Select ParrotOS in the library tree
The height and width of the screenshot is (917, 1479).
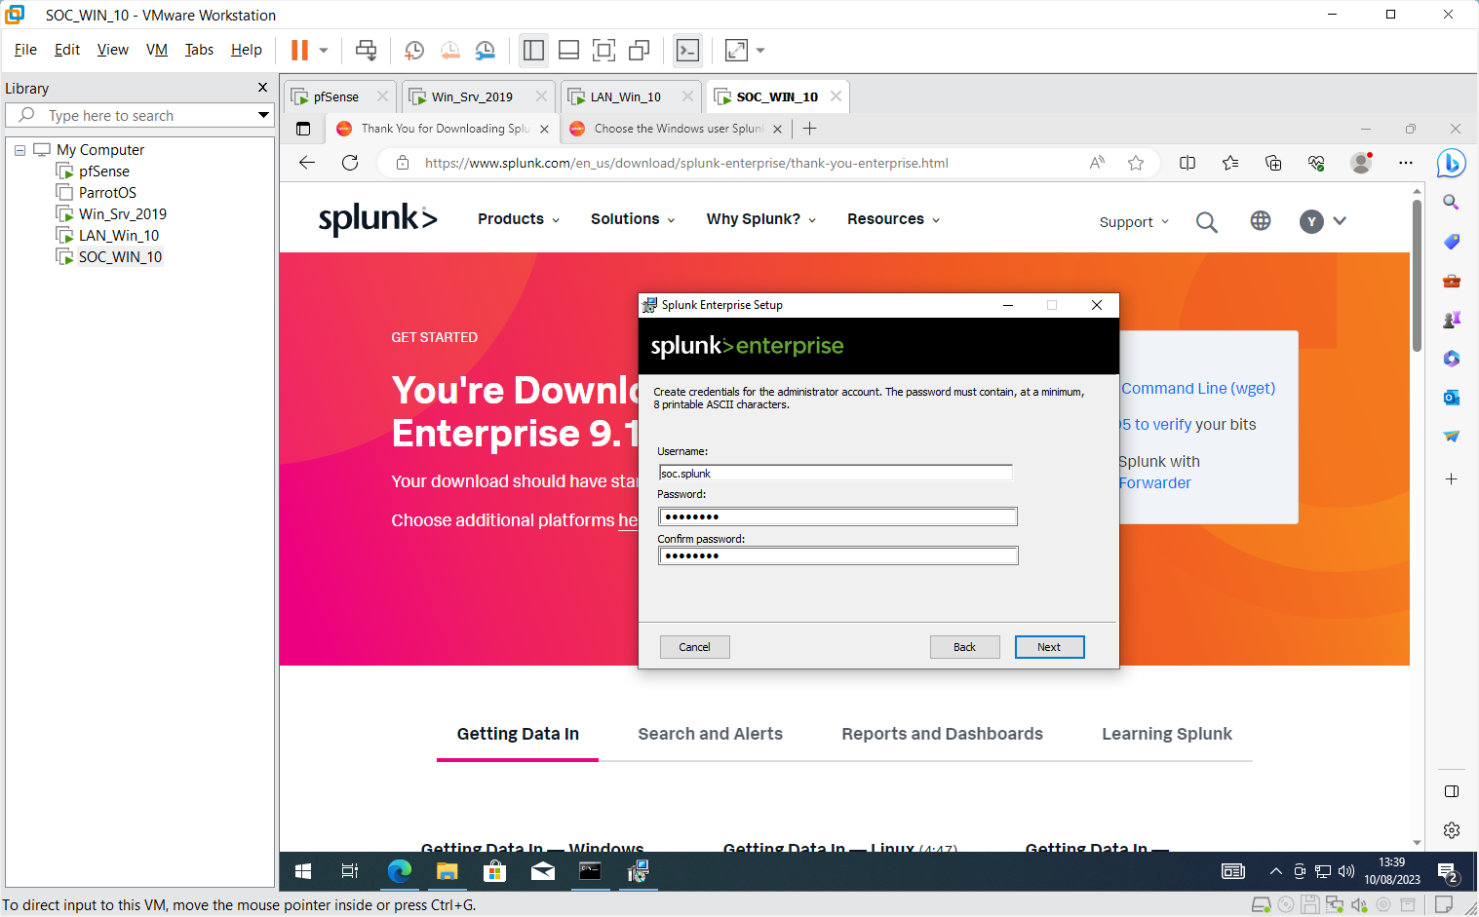coord(107,193)
